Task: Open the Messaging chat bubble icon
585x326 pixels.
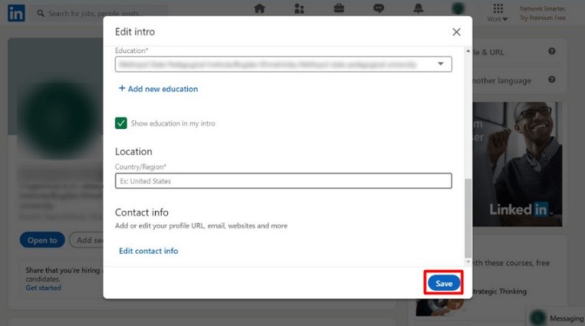Action: 378,8
